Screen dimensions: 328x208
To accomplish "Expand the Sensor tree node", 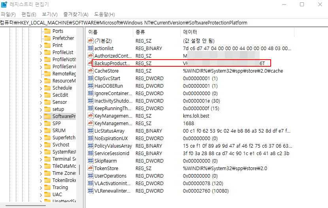I will (41, 103).
